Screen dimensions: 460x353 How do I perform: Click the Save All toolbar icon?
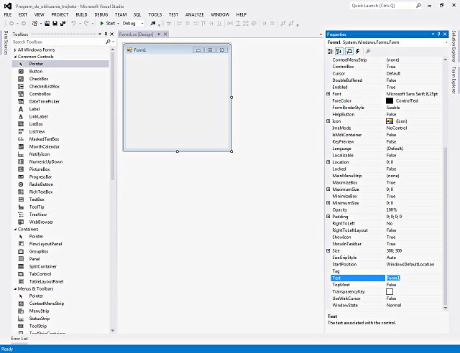tap(63, 24)
